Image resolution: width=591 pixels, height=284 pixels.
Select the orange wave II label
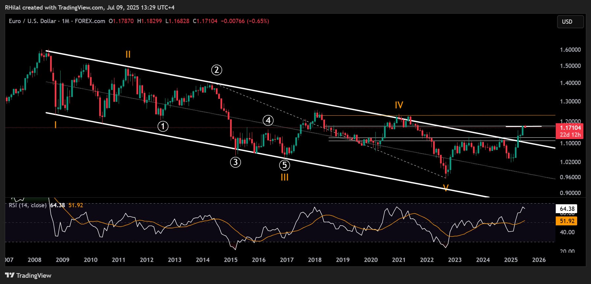[128, 54]
